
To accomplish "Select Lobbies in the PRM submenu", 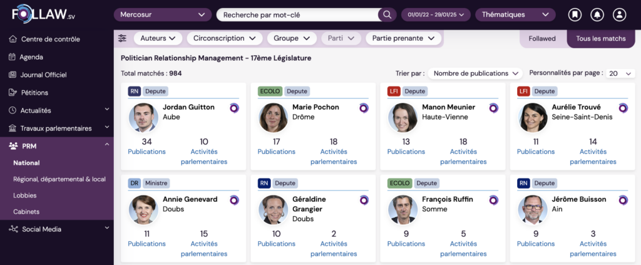I will [25, 195].
